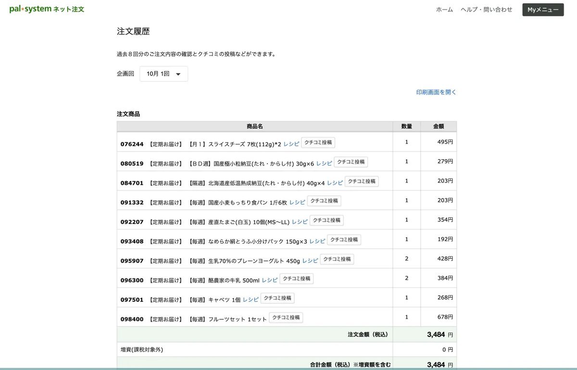Select the 279円 price cell

coord(439,161)
